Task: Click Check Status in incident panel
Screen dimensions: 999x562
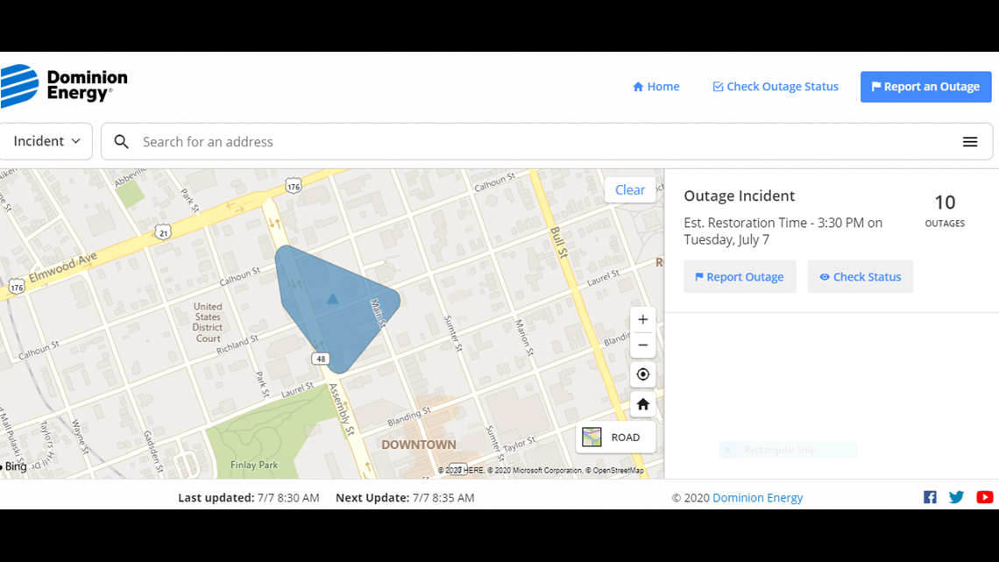Action: coord(861,276)
